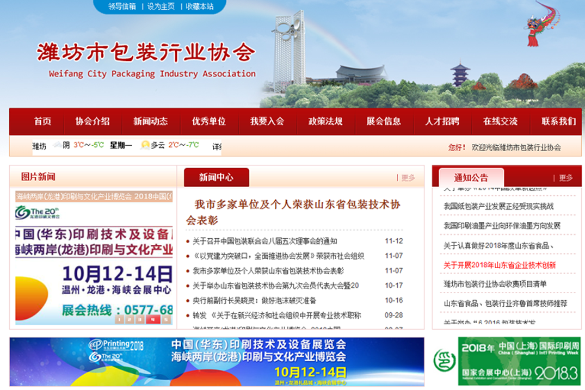Screen dimensions: 585x390
Task: Open notice 我国印刷油墨产业向环保油墨方向发展
Action: (x=502, y=226)
